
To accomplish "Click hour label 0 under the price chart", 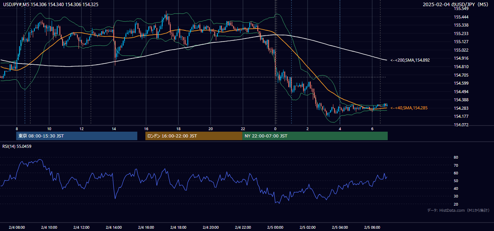I will point(275,129).
